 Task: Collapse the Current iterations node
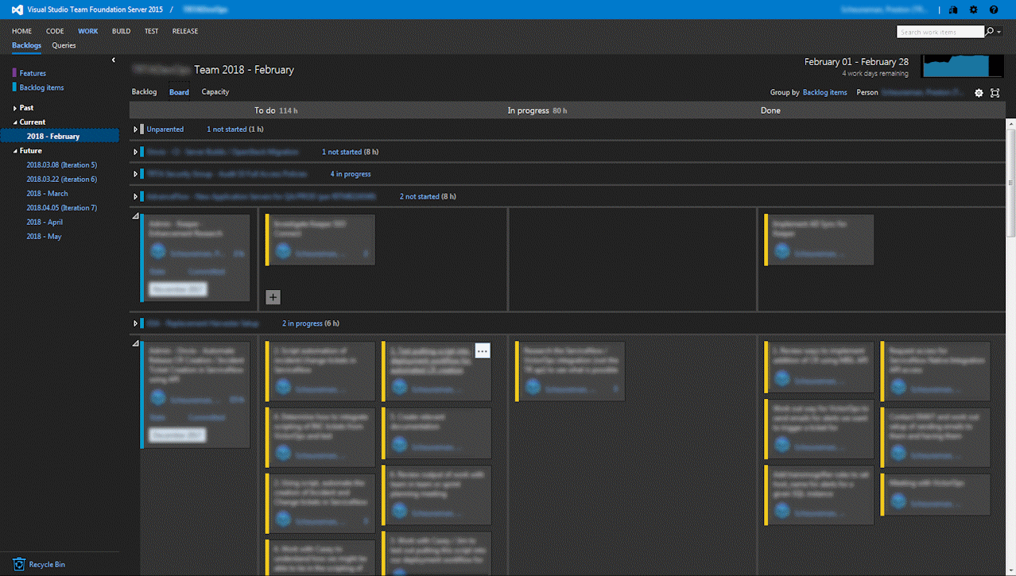click(x=15, y=122)
